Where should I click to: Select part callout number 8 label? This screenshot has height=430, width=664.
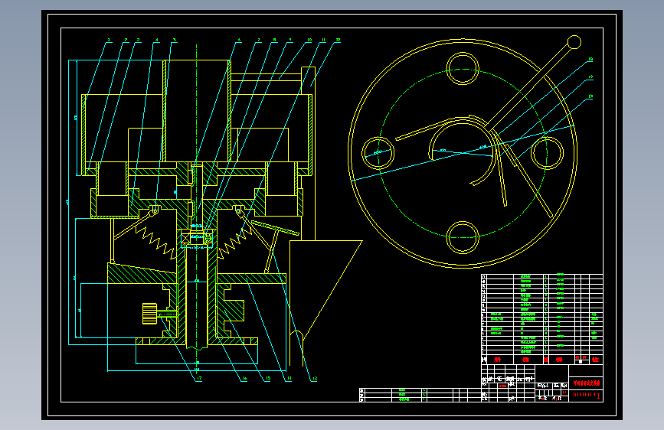(x=274, y=40)
